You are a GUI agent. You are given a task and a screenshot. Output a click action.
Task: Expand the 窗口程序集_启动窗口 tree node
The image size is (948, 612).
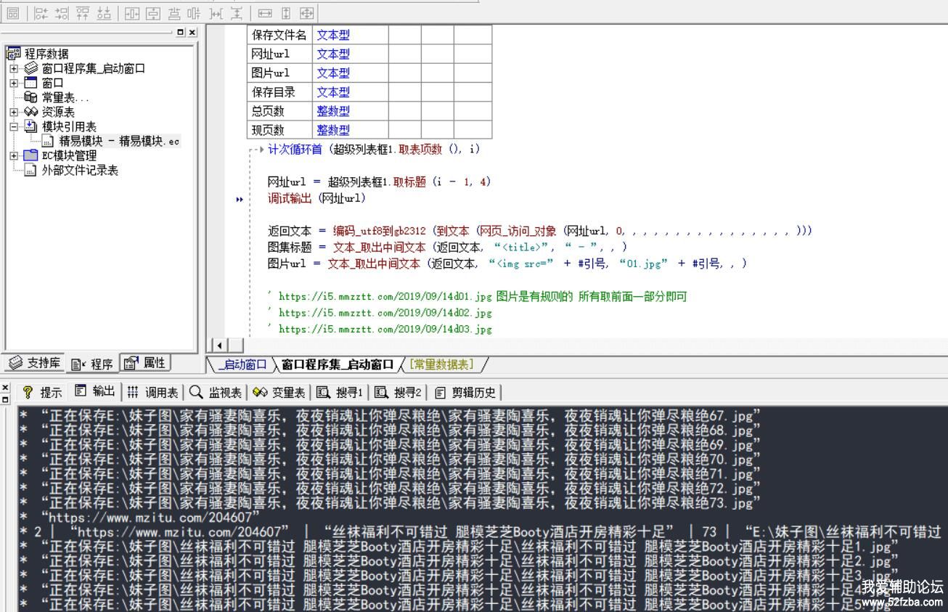pos(14,68)
